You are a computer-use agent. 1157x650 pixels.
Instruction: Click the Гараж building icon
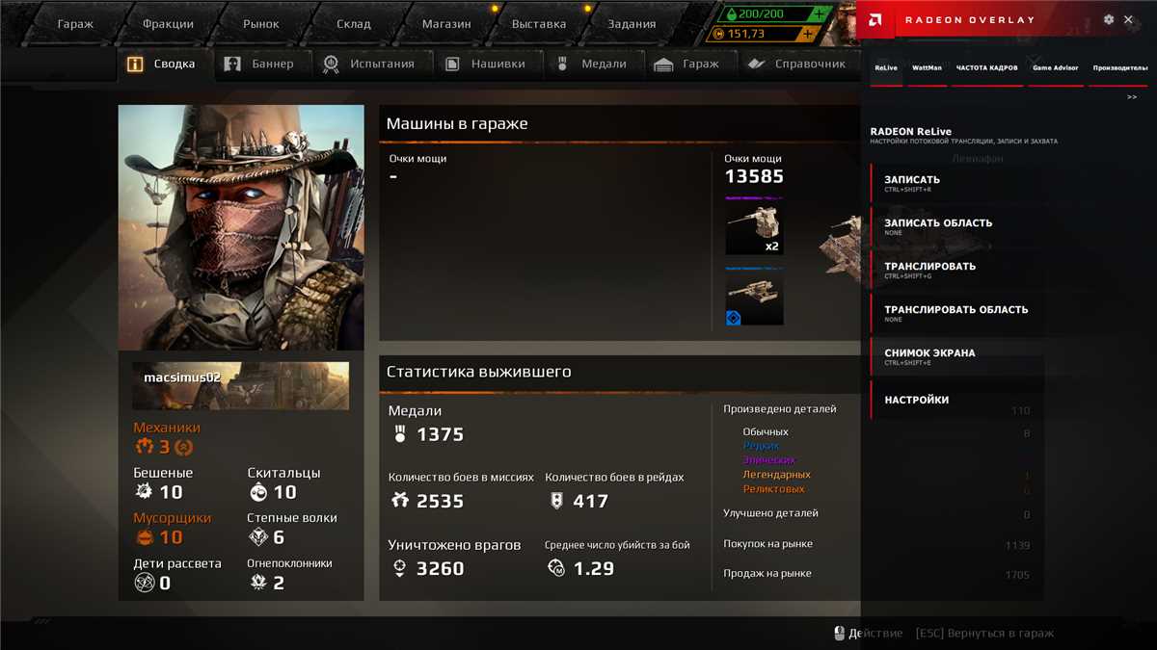click(x=663, y=65)
